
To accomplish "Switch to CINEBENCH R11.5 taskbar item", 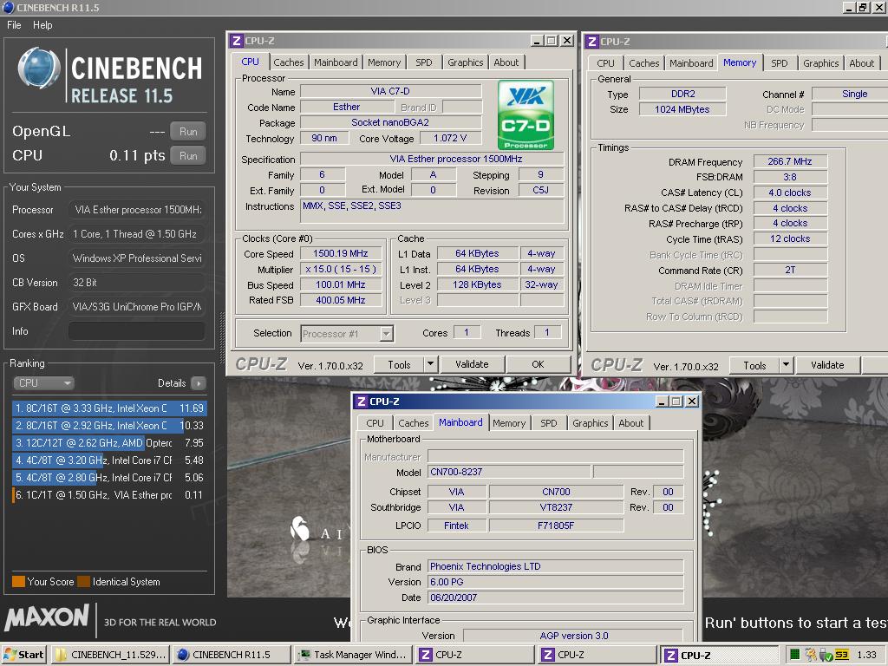I will coord(231,655).
